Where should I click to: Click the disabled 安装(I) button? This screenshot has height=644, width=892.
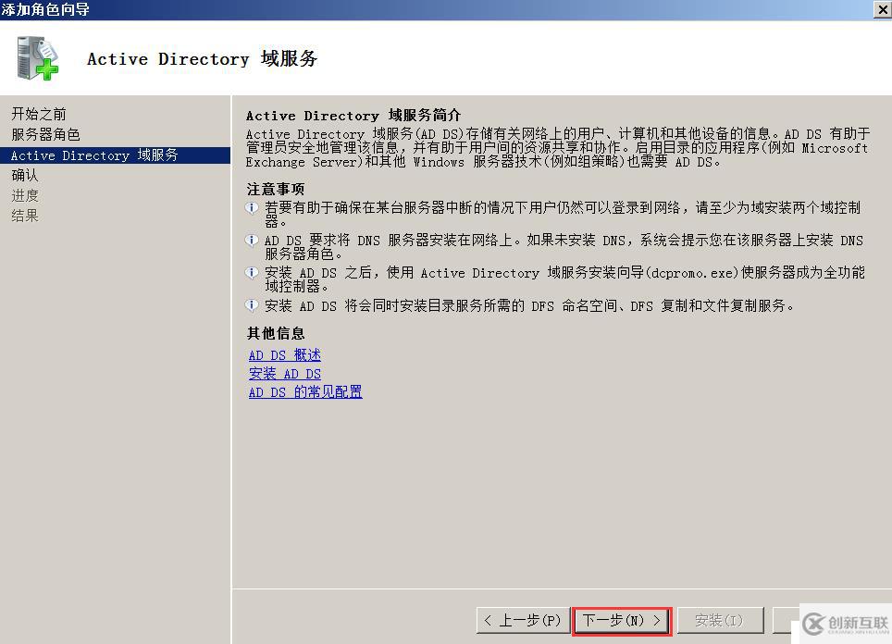pos(719,620)
